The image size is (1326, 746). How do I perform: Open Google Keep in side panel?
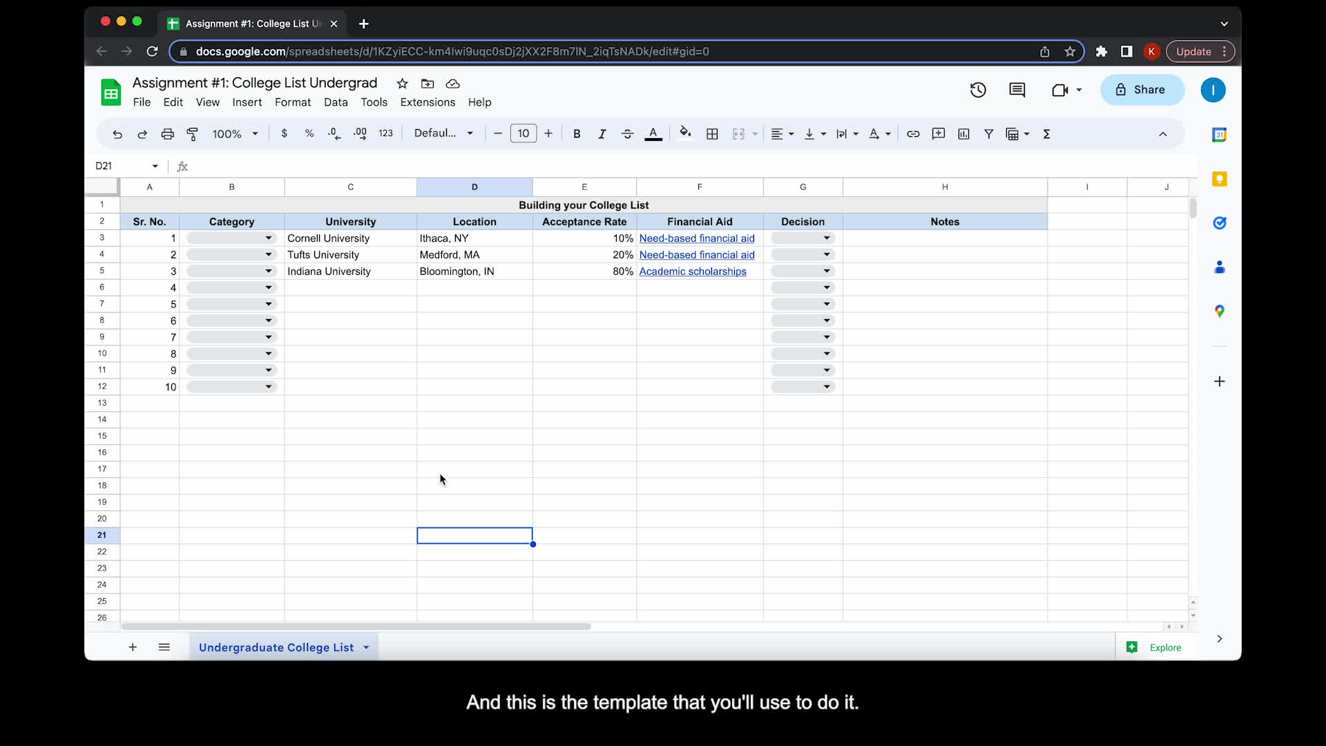tap(1219, 179)
